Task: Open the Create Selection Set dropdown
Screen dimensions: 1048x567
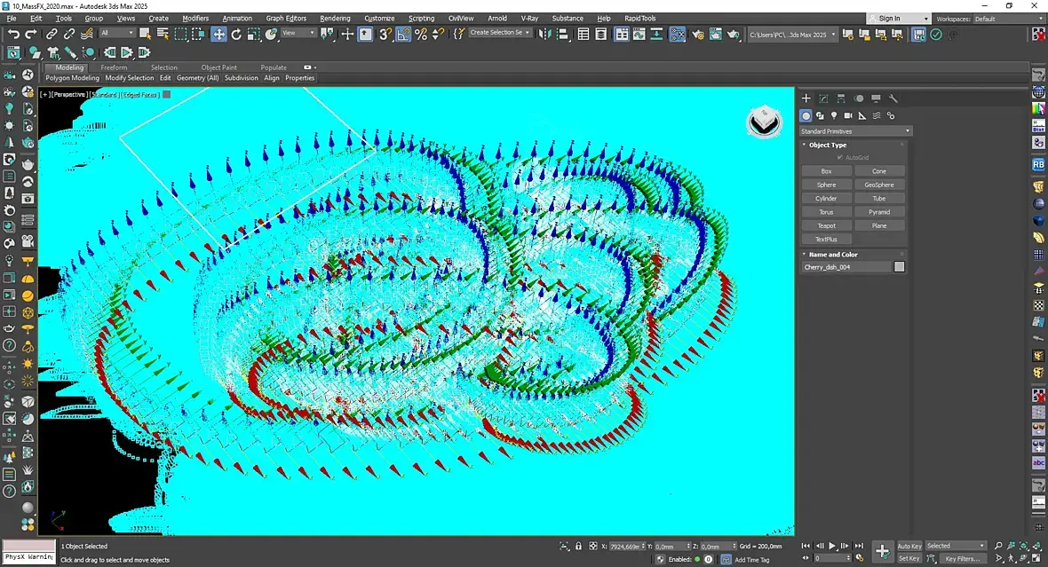Action: click(x=500, y=33)
